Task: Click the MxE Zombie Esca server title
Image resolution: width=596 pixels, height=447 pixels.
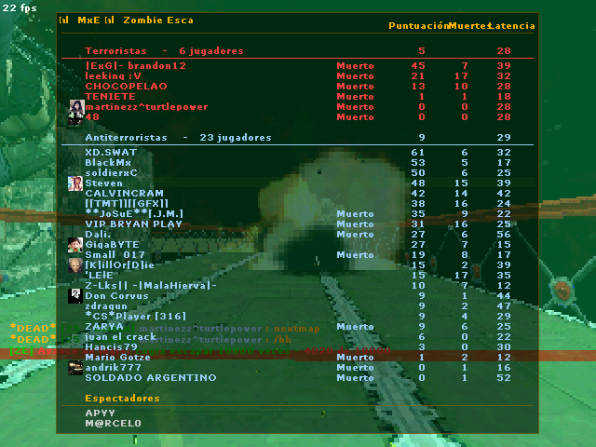Action: point(127,20)
